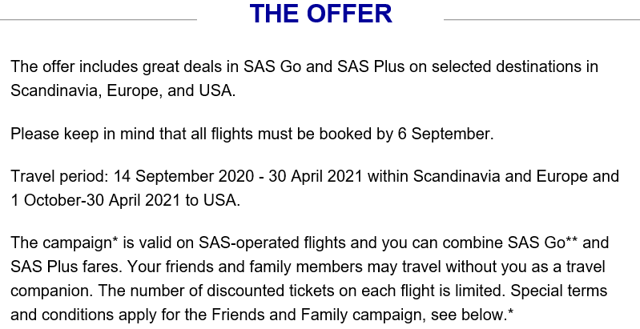Image resolution: width=640 pixels, height=329 pixels.
Task: Click the horizontal line right of the heading
Action: pyautogui.click(x=541, y=19)
